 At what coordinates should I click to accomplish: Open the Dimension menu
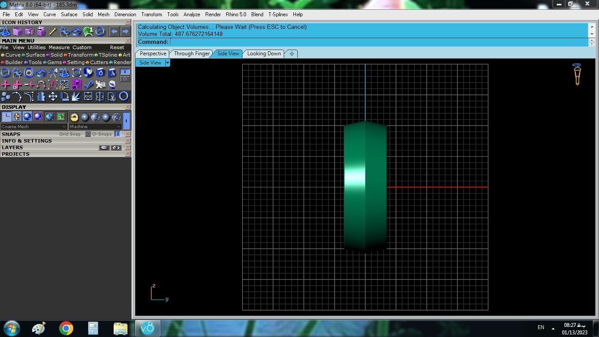[x=125, y=14]
